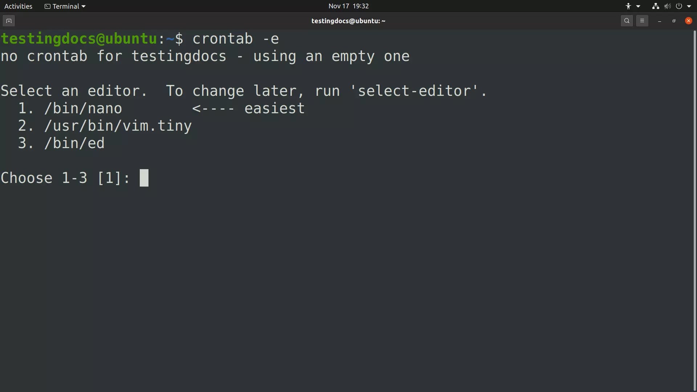Restore the terminal window size

point(674,21)
